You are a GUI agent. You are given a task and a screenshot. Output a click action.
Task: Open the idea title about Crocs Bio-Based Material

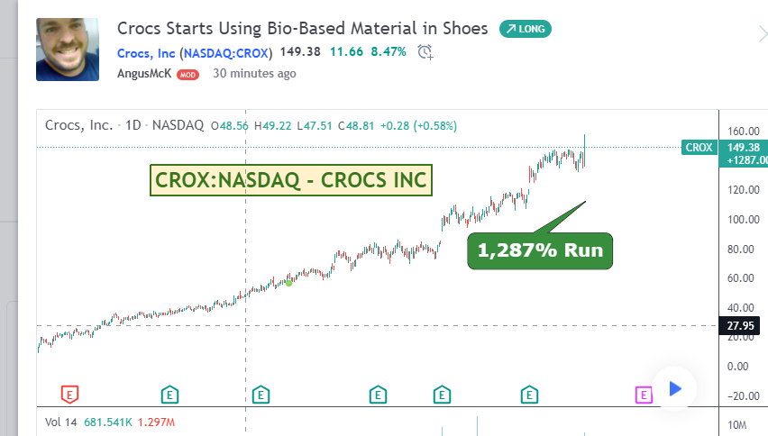(302, 29)
